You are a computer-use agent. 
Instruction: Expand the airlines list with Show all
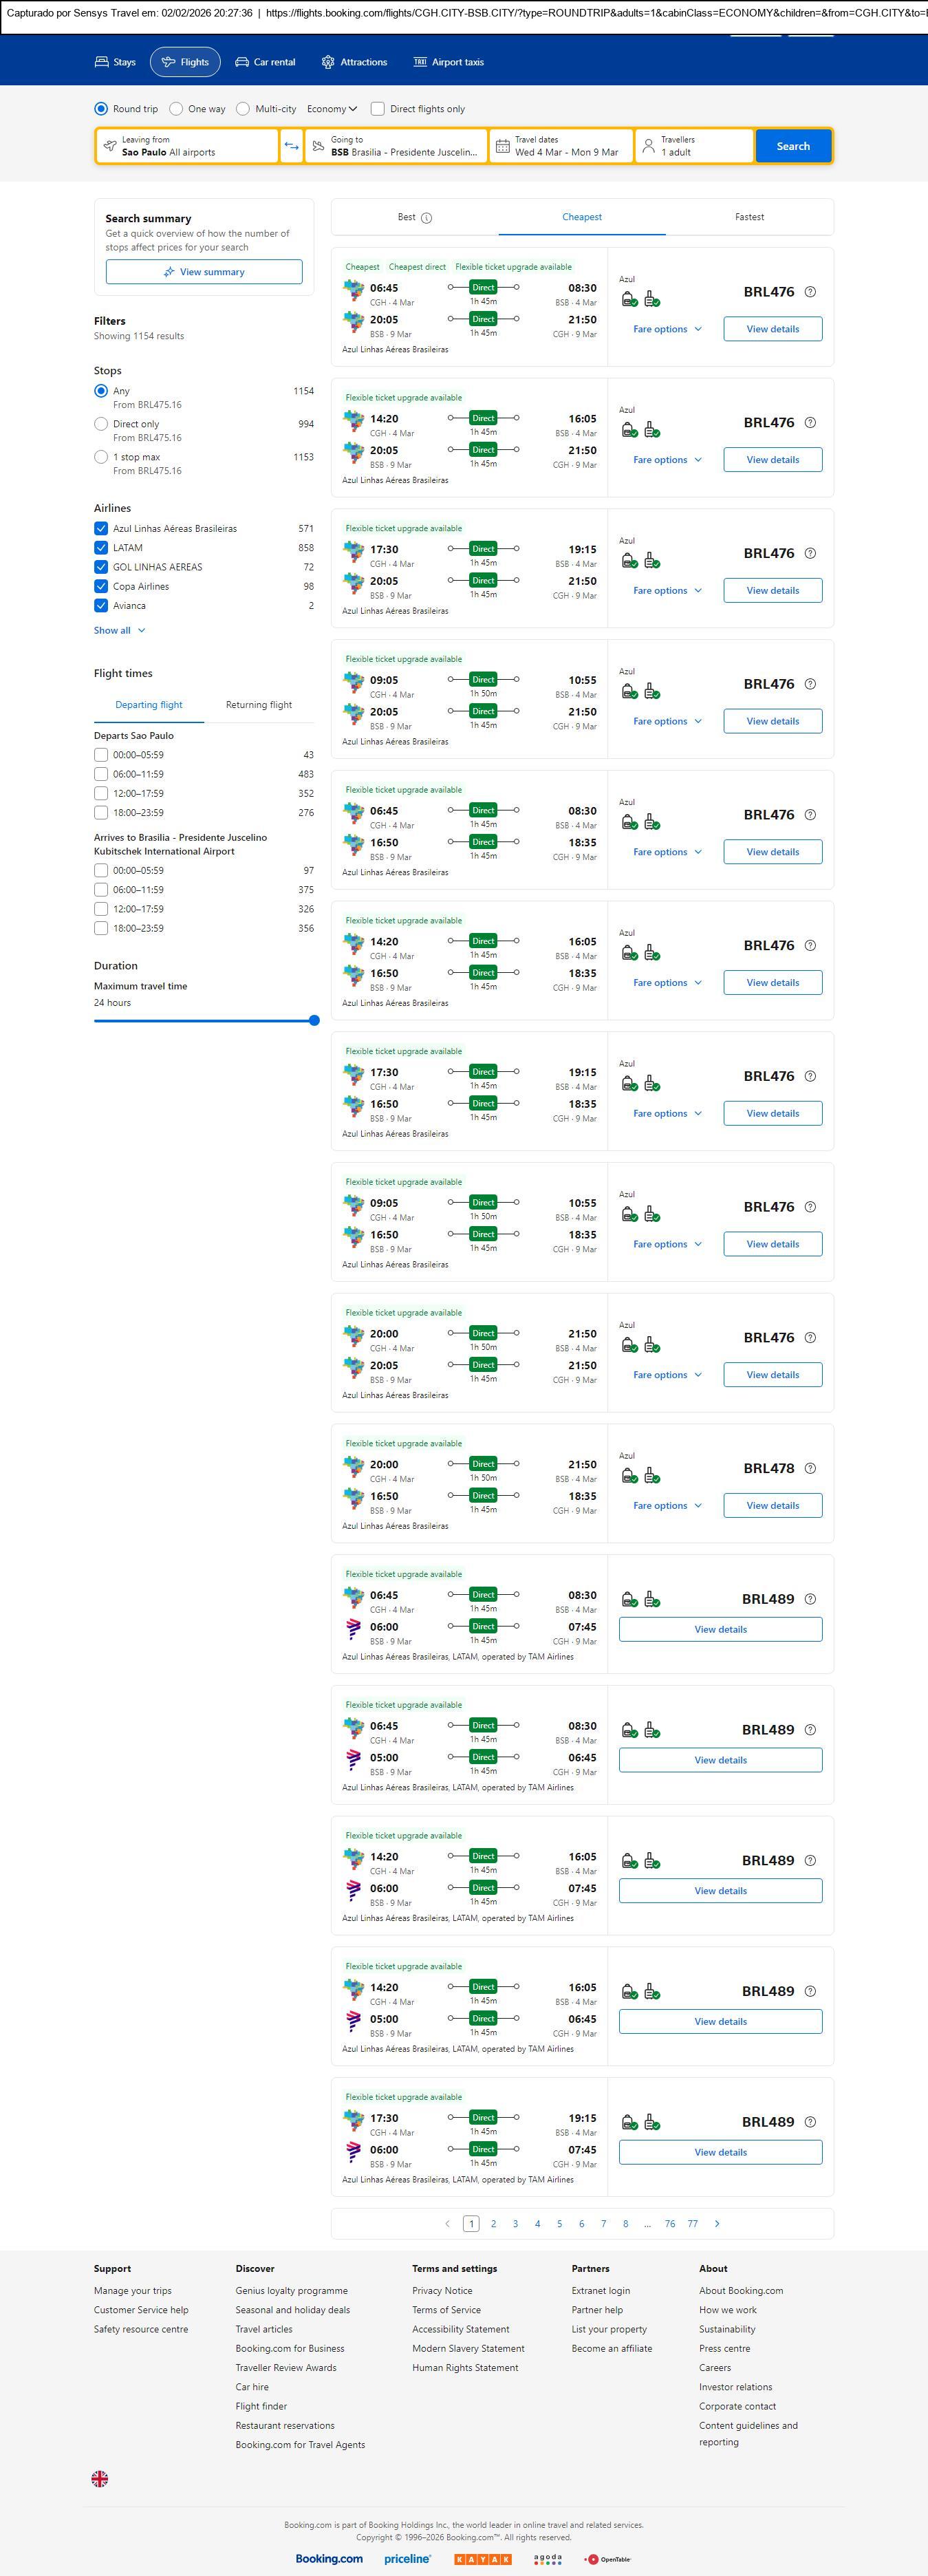[x=120, y=630]
